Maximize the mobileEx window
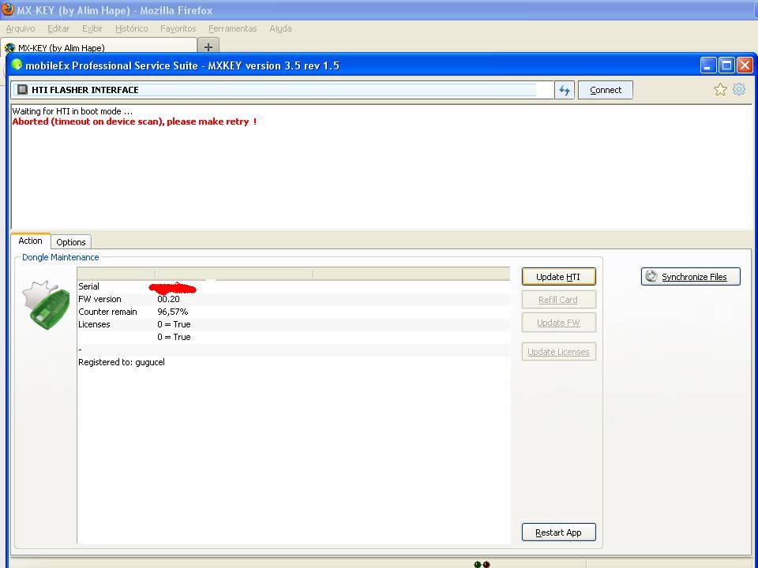 726,65
